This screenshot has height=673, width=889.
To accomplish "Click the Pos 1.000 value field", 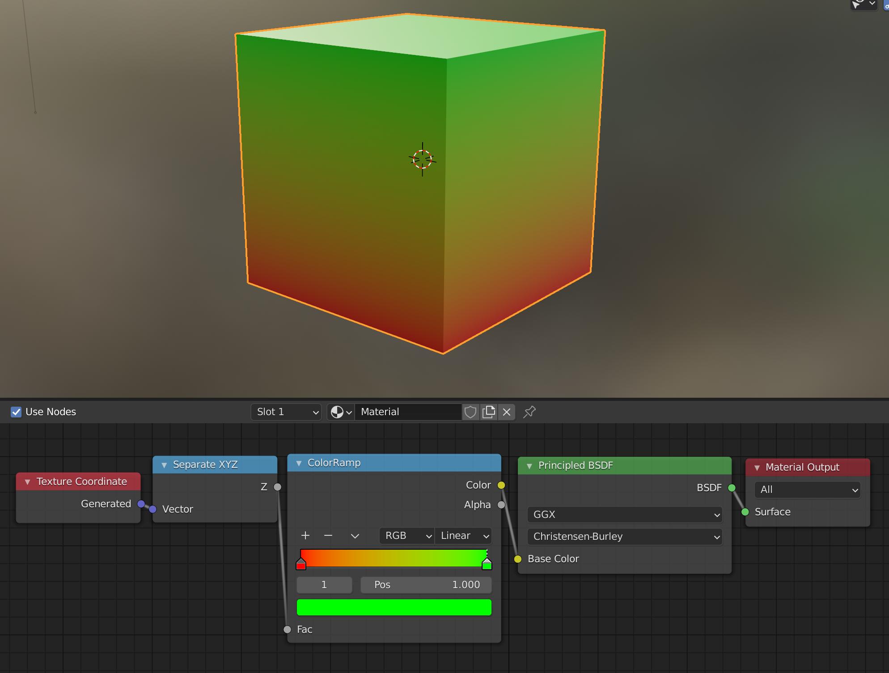I will (425, 585).
